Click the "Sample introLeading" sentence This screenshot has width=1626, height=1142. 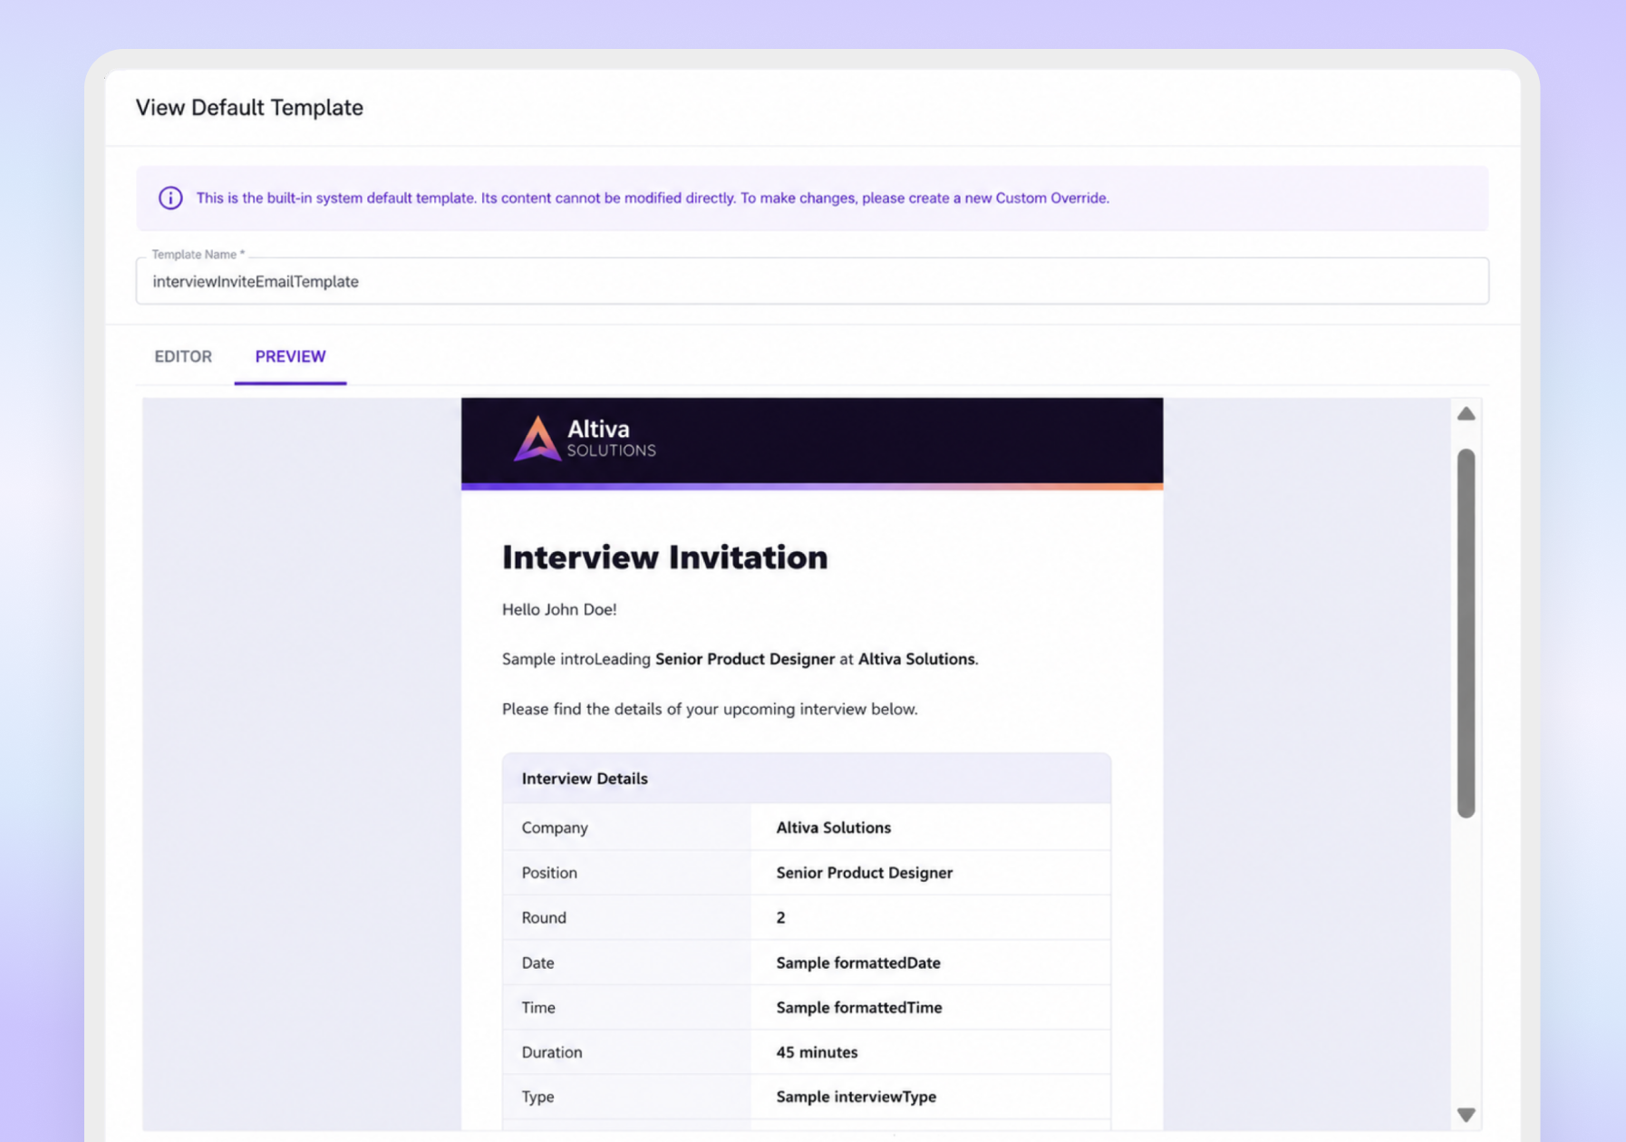(x=740, y=659)
